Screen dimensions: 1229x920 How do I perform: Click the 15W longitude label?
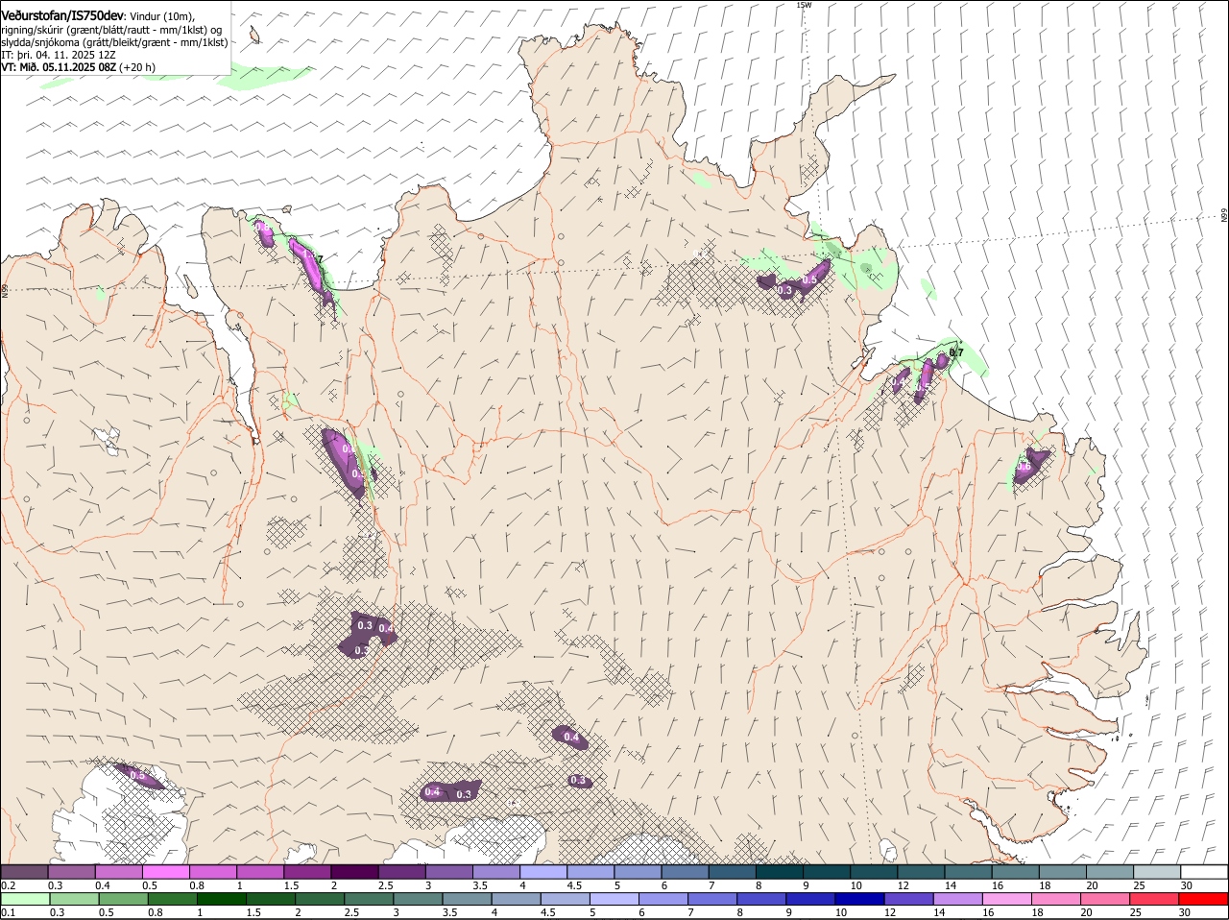[x=804, y=5]
